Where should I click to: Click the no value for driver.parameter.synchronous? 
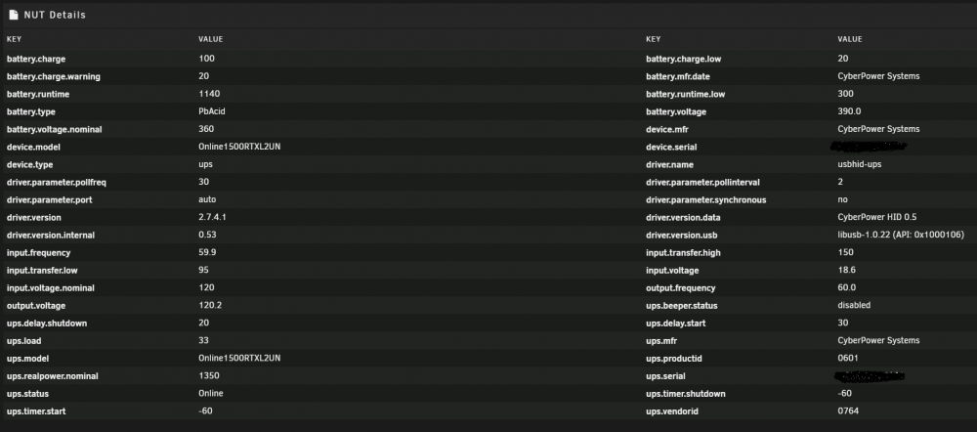pos(843,199)
